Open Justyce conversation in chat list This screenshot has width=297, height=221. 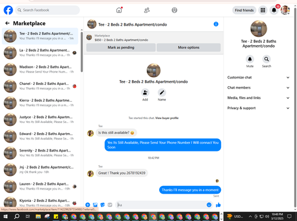(40, 119)
